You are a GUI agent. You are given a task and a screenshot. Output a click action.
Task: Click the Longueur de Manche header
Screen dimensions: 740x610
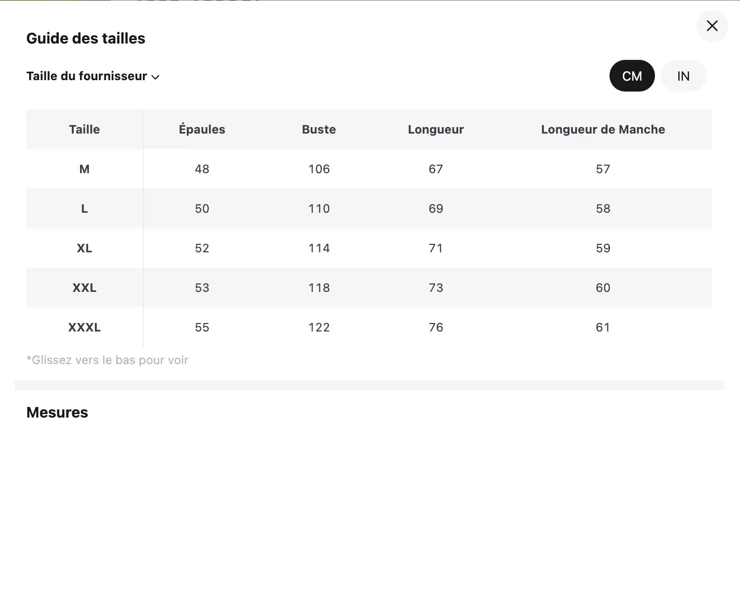coord(603,130)
